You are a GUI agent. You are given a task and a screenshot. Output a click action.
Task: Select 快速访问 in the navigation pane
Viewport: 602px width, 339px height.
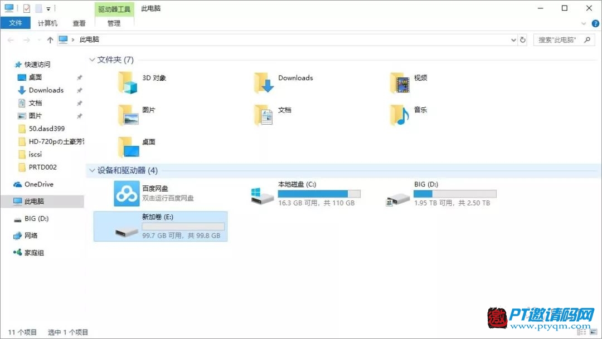click(32, 65)
